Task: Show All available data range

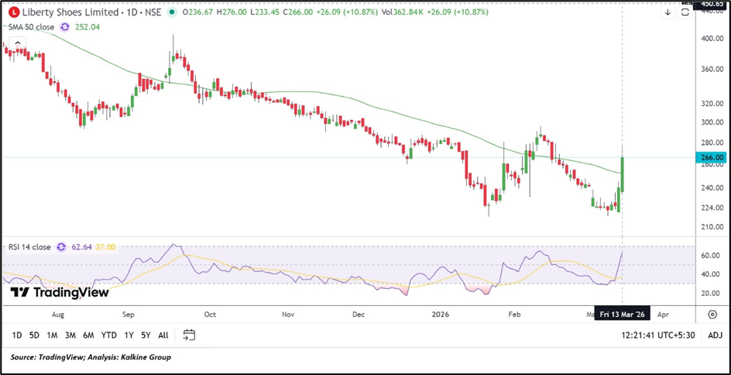Action: click(163, 335)
